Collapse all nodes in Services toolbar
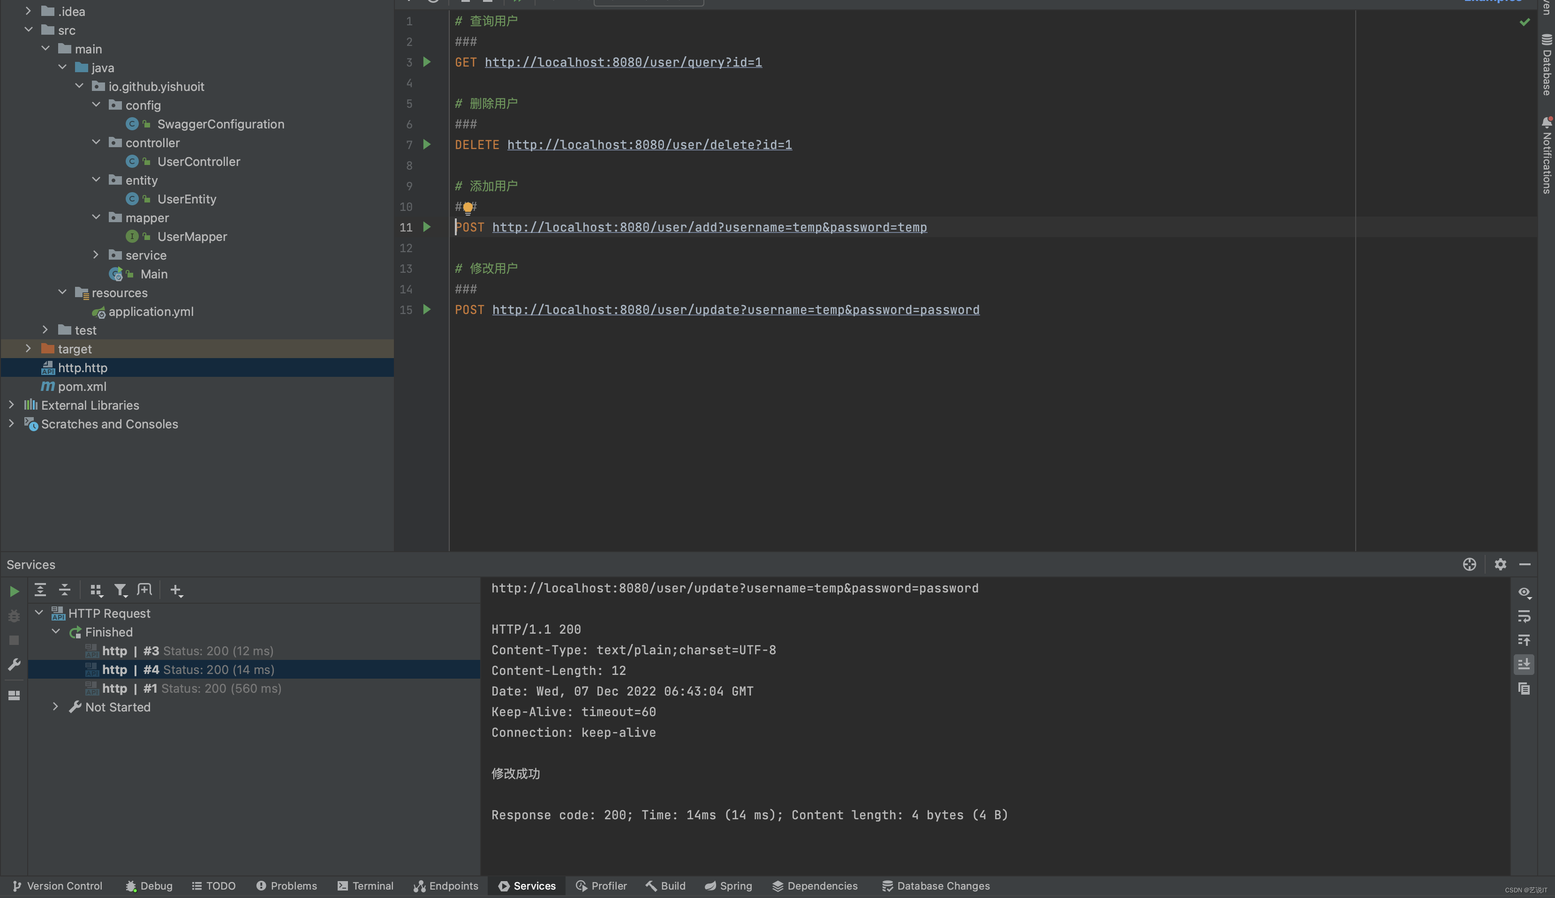This screenshot has height=898, width=1555. pos(64,590)
